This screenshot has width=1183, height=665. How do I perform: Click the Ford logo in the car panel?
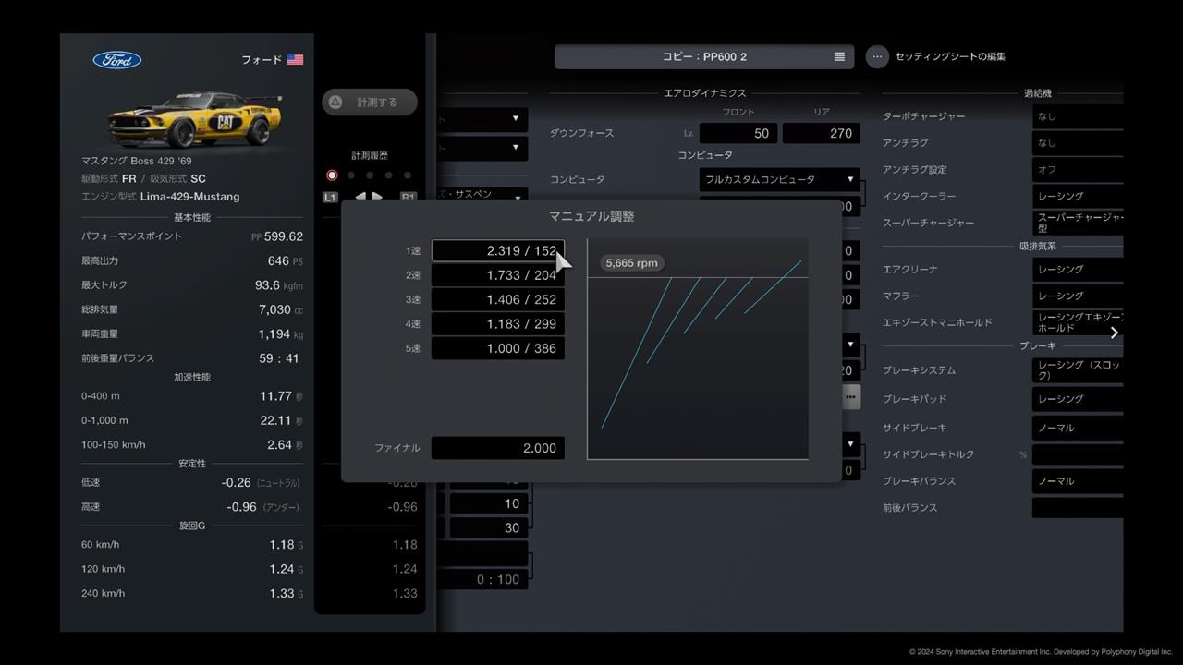coord(117,60)
